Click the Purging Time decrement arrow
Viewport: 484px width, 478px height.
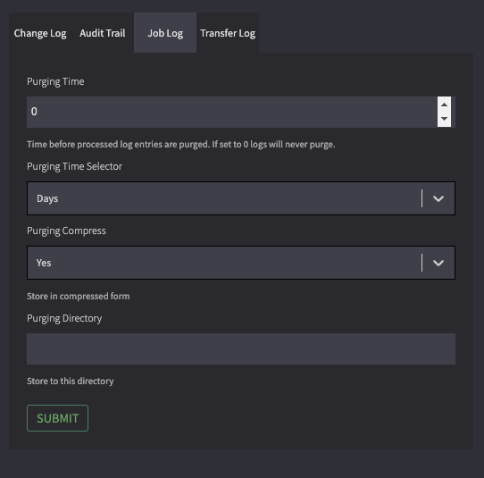[444, 119]
